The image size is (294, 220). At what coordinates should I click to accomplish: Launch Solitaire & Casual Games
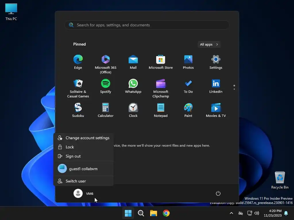[78, 89]
